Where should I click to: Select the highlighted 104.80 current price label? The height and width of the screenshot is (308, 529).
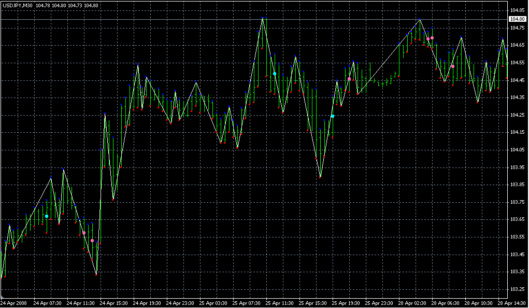click(517, 19)
